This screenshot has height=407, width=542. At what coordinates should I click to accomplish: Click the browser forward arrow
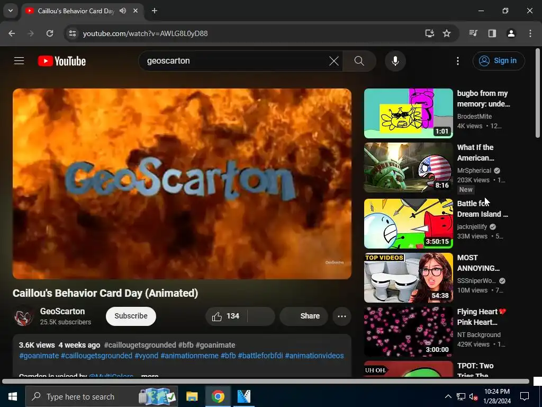click(x=31, y=33)
